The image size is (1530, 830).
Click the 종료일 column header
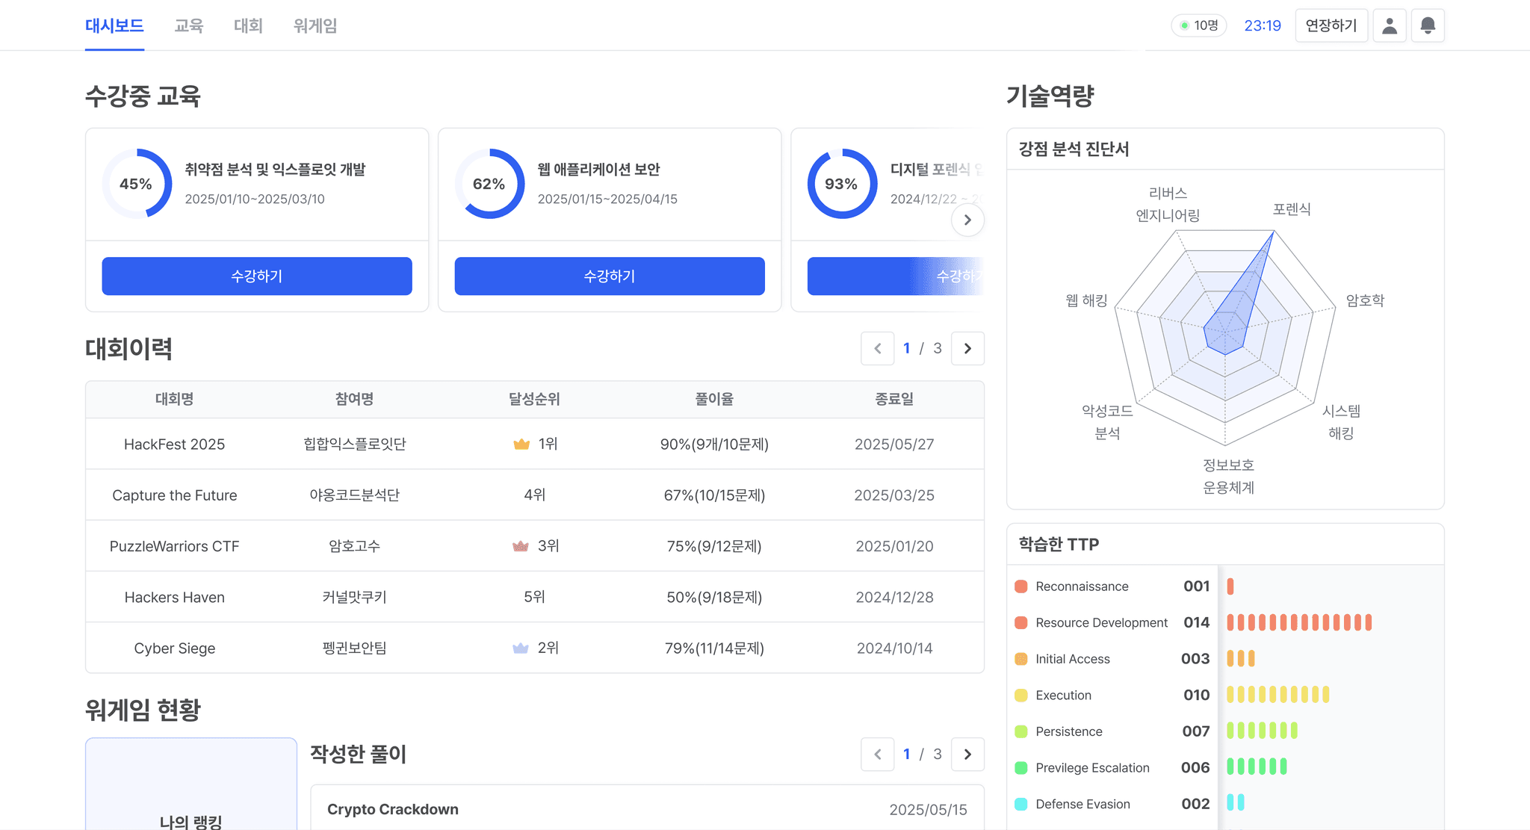(894, 399)
